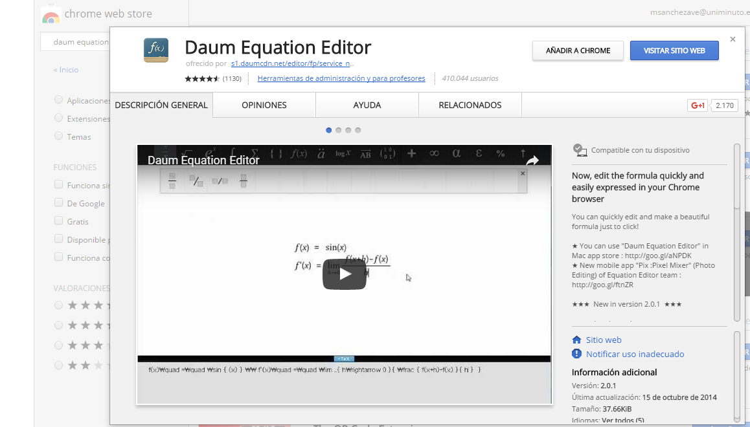Select the Aplicaciones radio button
This screenshot has height=427, width=750.
(x=59, y=100)
